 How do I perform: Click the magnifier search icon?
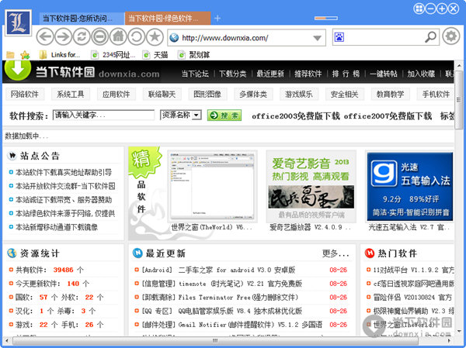pyautogui.click(x=430, y=37)
